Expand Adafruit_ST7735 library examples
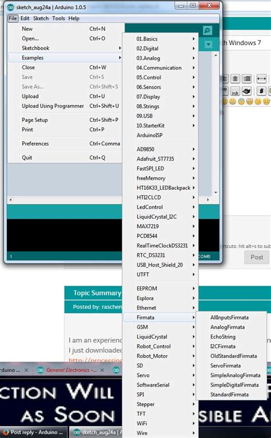This screenshot has height=438, width=271. point(160,158)
